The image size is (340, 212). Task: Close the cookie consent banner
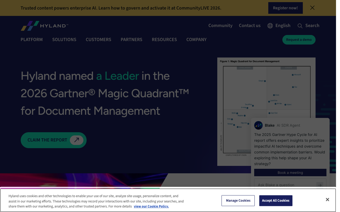point(328,200)
